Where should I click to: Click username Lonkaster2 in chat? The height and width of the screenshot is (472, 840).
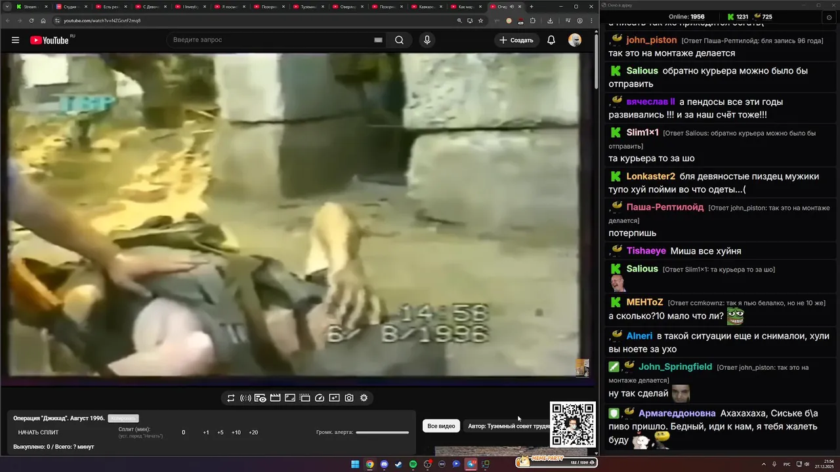pos(651,176)
